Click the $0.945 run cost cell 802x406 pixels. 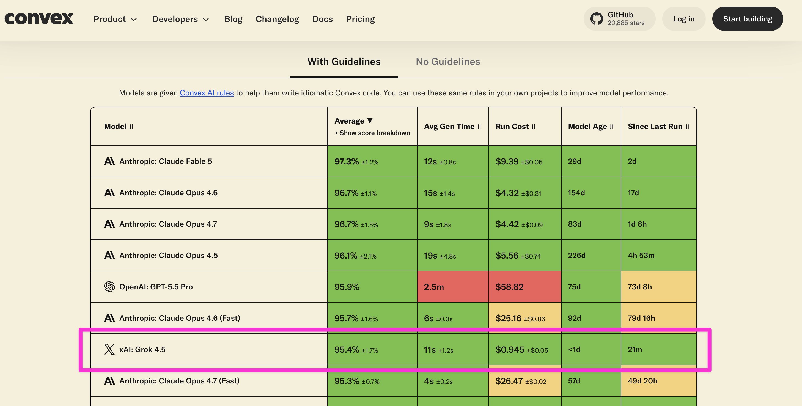(525, 349)
